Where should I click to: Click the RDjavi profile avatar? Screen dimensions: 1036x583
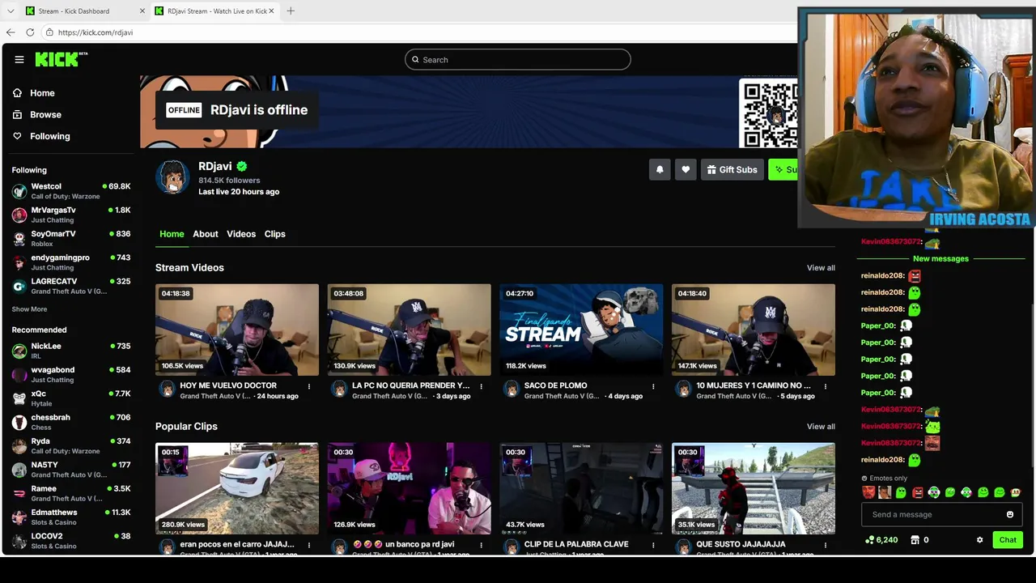[x=172, y=177]
